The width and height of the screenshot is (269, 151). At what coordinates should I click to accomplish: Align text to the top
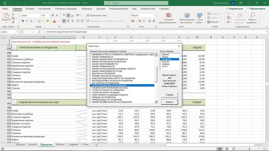point(64,16)
